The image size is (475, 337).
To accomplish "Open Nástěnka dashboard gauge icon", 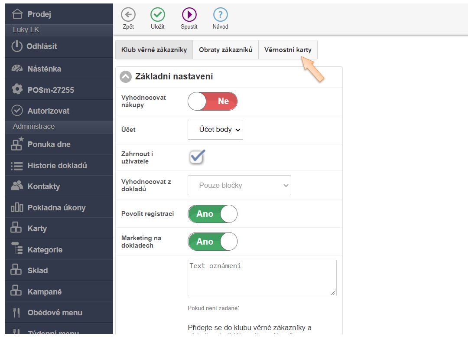I will click(x=17, y=69).
